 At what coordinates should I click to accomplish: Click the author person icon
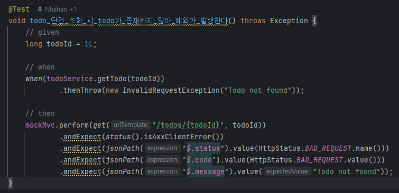tap(40, 9)
